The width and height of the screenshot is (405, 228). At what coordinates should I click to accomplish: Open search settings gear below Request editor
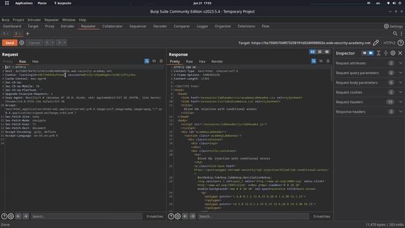[11, 216]
